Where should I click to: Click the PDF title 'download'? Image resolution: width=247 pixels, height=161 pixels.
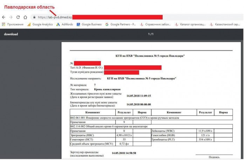11,34
